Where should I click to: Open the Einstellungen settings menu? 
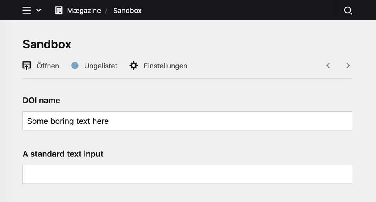165,66
